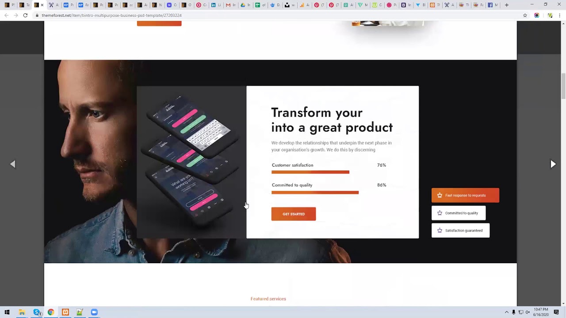Switch to the Gmail tab

coord(230,5)
